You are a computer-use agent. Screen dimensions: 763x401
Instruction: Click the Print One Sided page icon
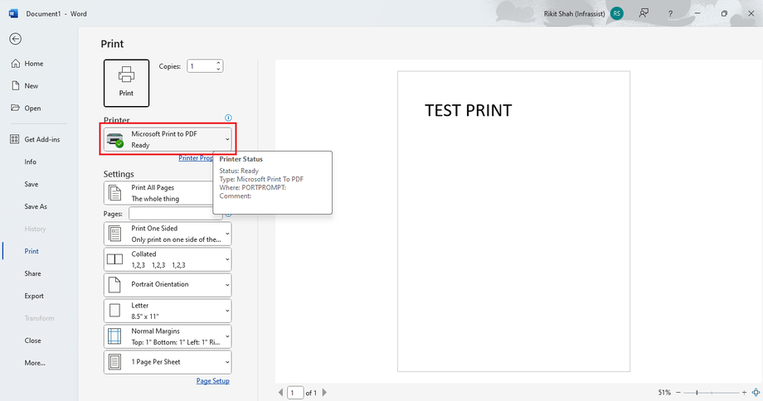pos(114,234)
